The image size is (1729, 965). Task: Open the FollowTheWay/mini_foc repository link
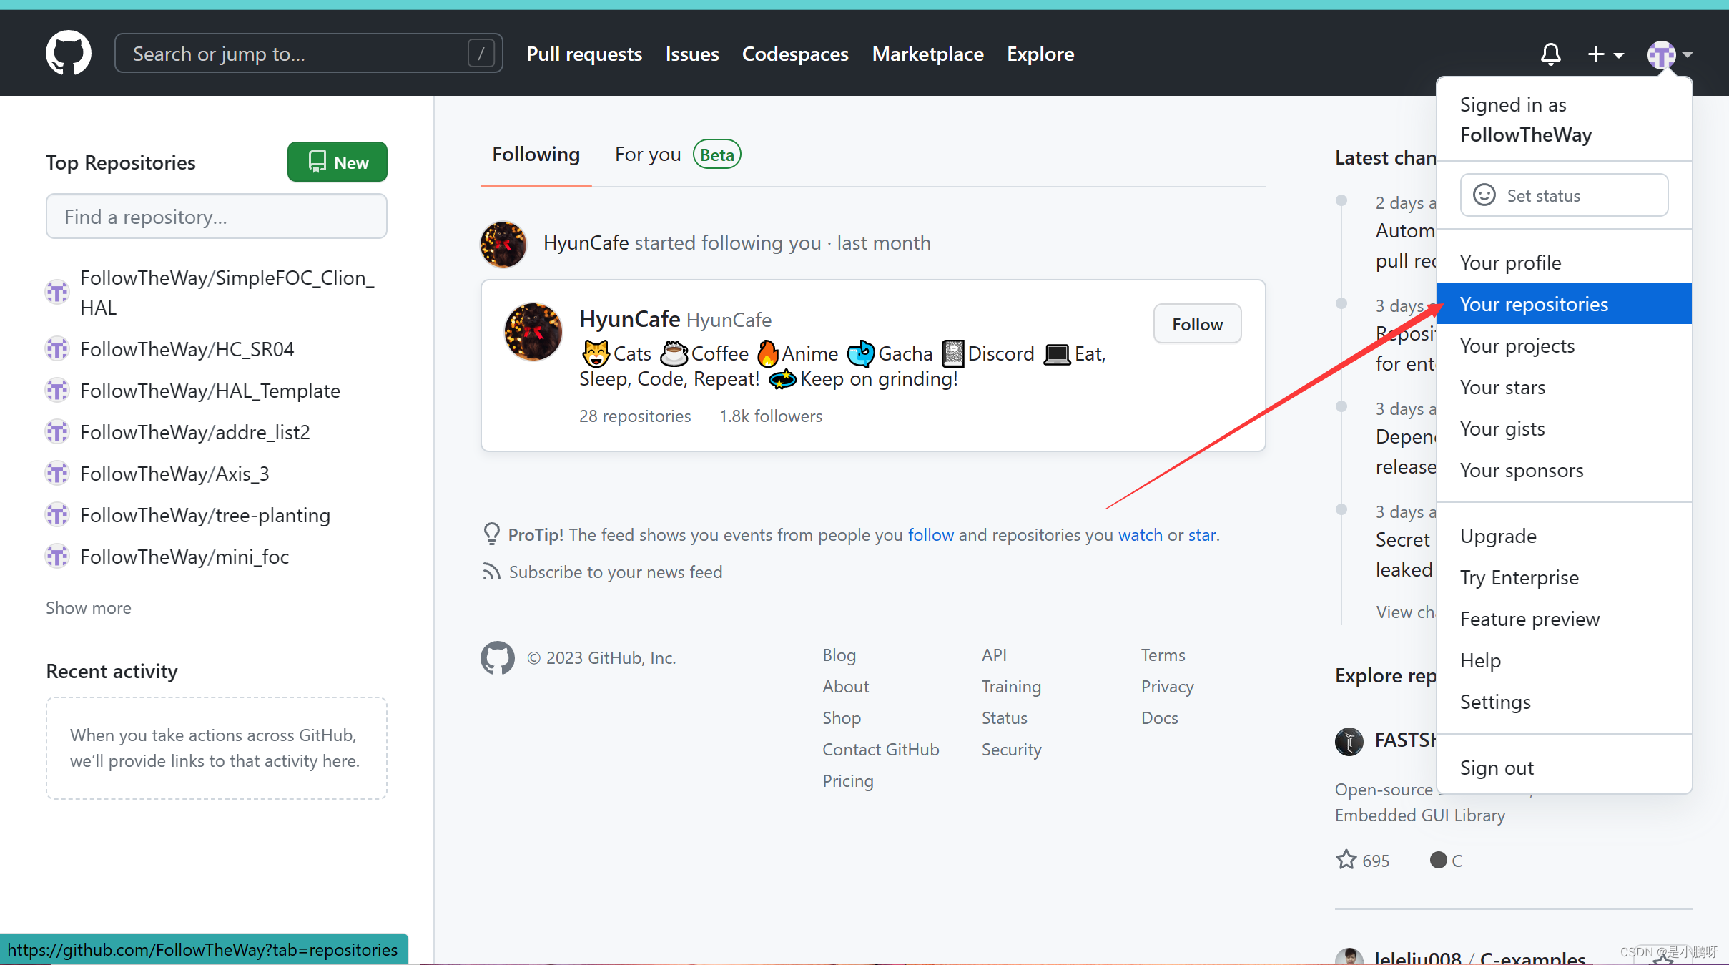point(184,557)
